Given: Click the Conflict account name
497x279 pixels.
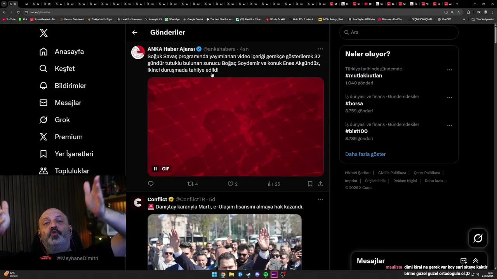Looking at the screenshot, I should pyautogui.click(x=157, y=199).
